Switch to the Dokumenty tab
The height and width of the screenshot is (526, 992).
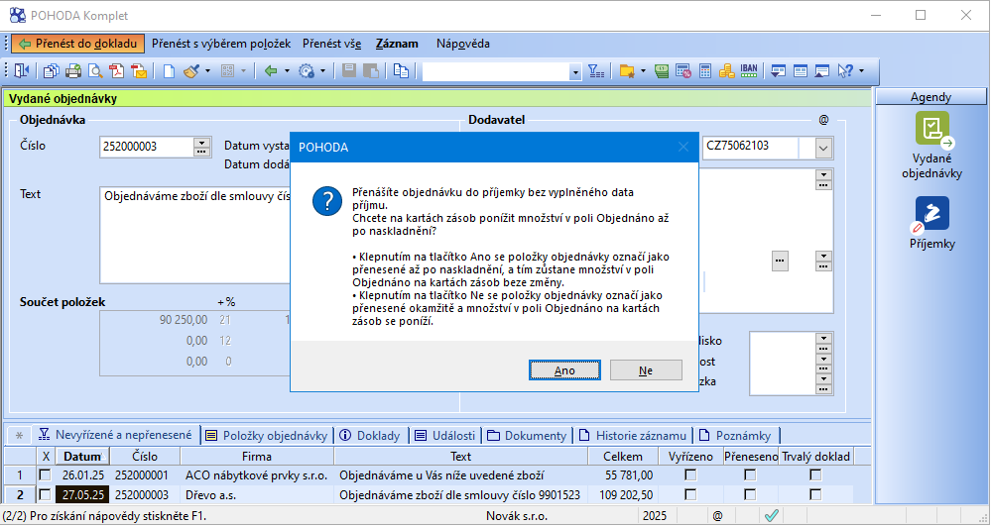(527, 435)
